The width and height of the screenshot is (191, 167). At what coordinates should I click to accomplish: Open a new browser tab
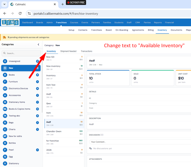point(63,4)
